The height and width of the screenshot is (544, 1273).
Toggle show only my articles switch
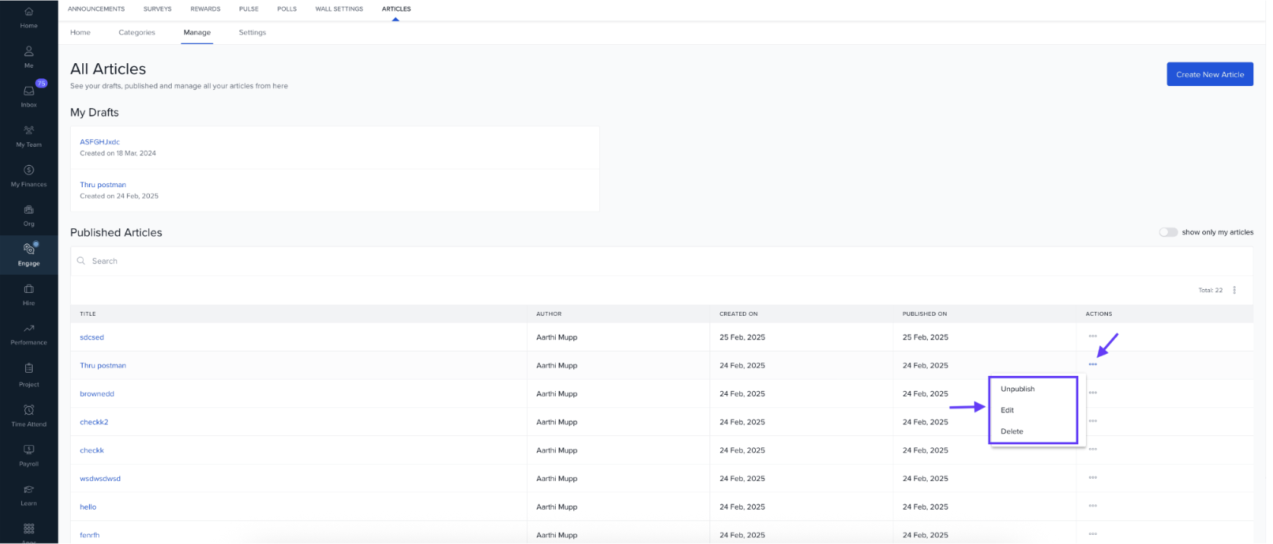(x=1168, y=233)
